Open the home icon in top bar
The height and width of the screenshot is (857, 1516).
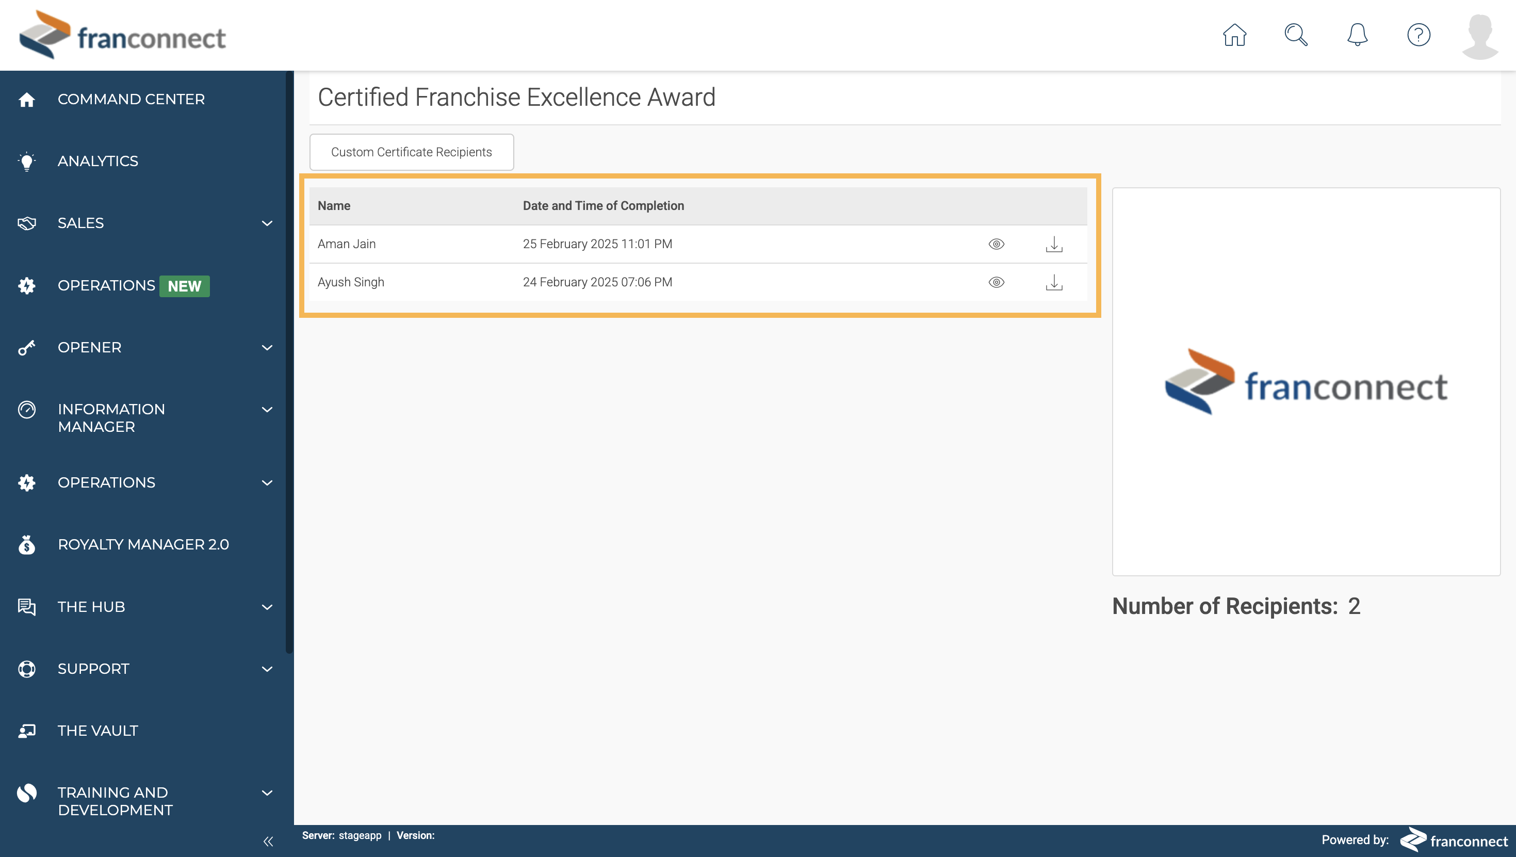point(1234,35)
